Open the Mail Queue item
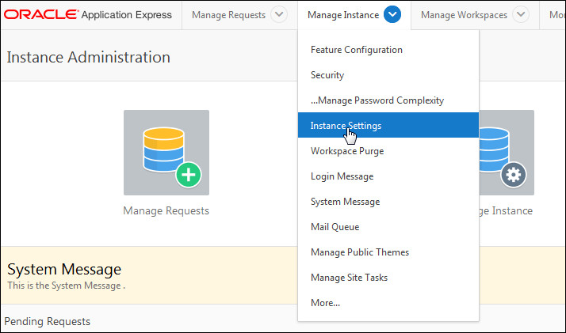This screenshot has height=333, width=566. [335, 227]
